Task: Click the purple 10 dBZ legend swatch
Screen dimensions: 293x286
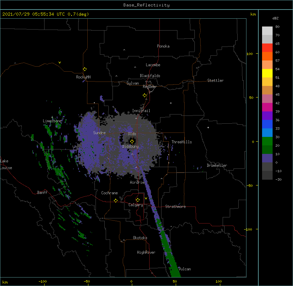Action: click(x=267, y=158)
